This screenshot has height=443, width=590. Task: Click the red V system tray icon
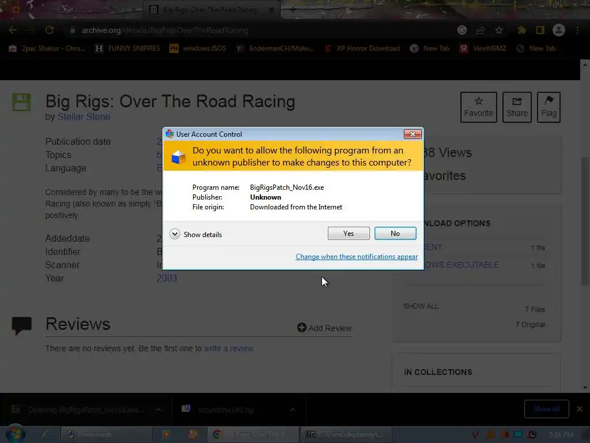point(475,435)
